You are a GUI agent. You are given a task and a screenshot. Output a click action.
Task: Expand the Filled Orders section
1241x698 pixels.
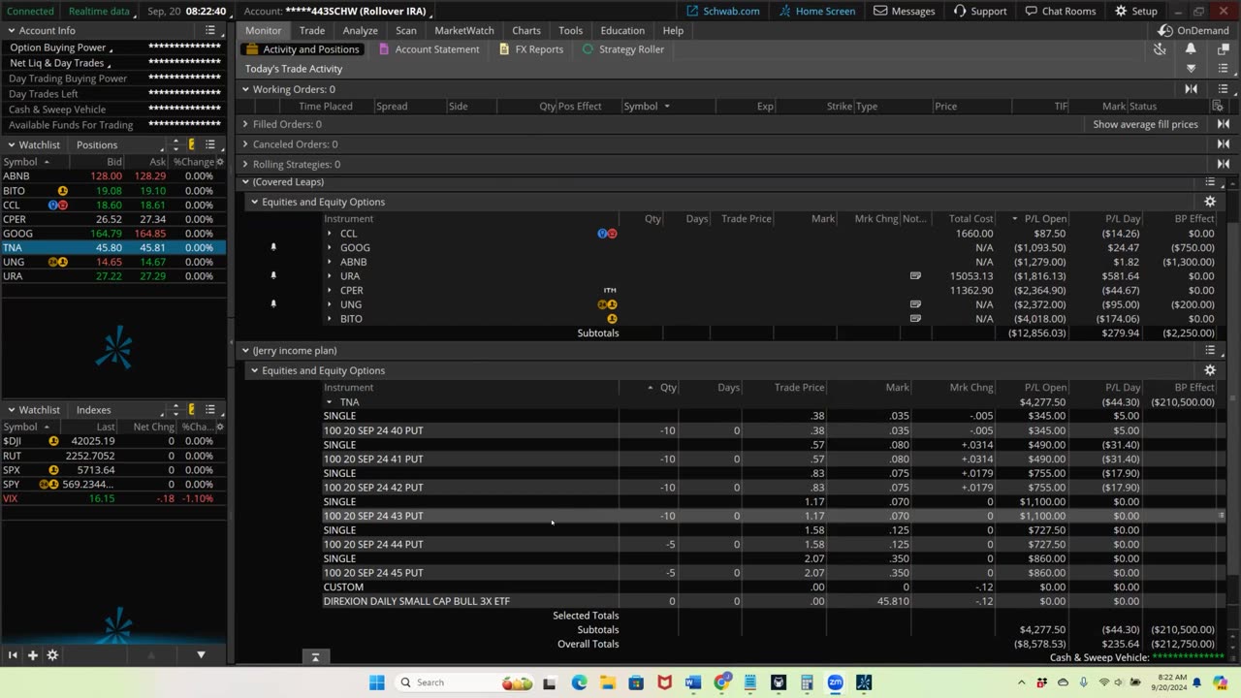click(245, 124)
